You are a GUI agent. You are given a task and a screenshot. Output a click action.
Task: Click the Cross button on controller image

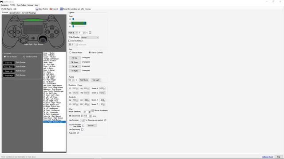(52, 35)
